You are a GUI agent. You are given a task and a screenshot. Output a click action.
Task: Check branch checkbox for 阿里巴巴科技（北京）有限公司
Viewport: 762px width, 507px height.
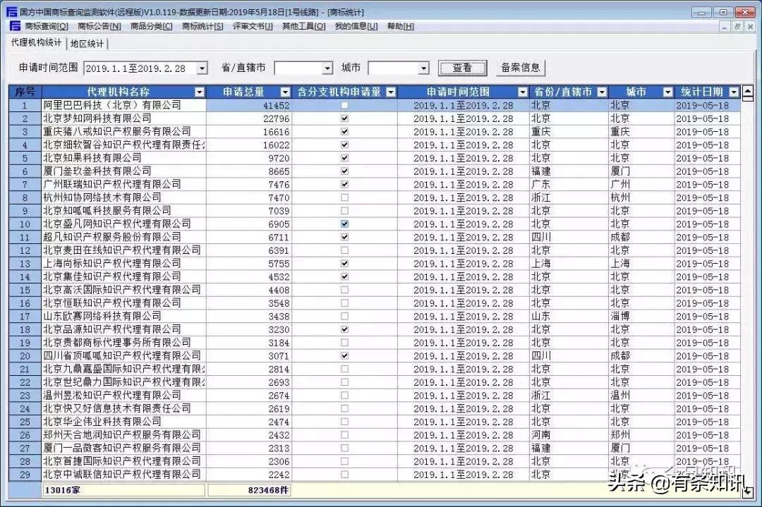(344, 104)
